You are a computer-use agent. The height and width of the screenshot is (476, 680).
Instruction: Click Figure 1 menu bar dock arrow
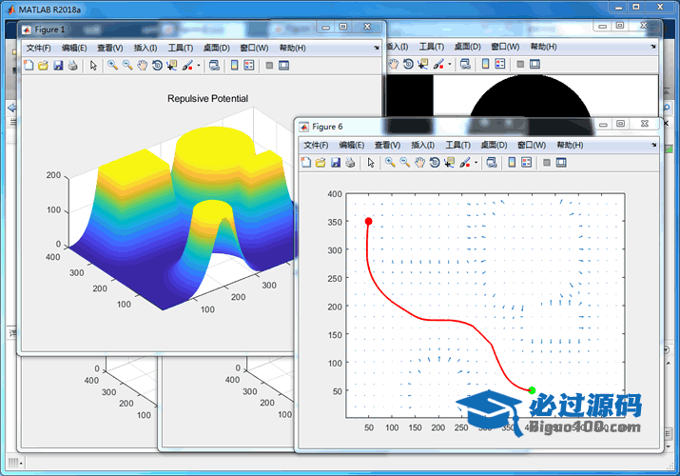click(377, 48)
